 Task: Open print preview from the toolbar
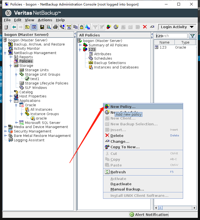click(x=49, y=27)
